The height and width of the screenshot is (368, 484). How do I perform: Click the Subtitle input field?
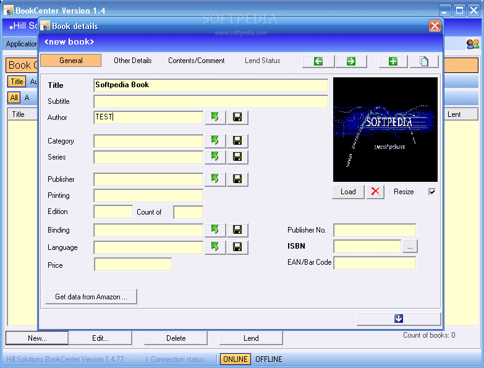211,101
